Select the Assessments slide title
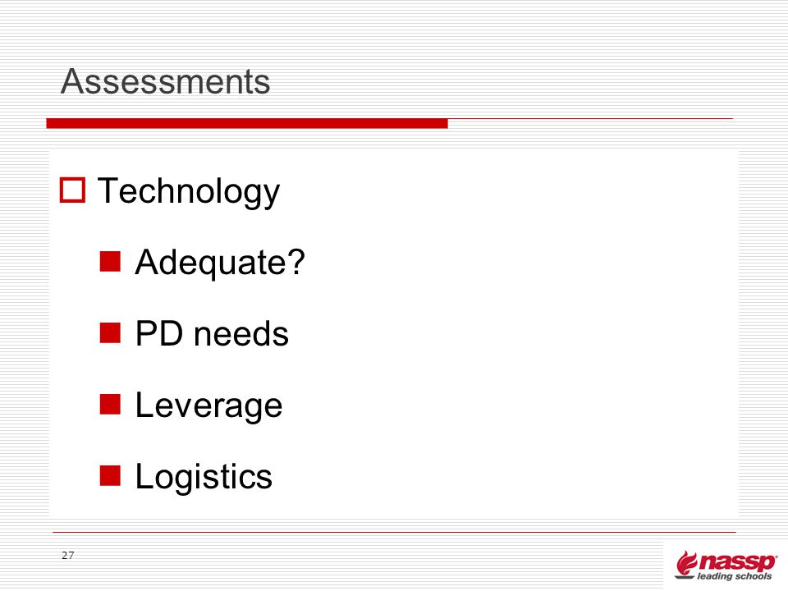 165,81
